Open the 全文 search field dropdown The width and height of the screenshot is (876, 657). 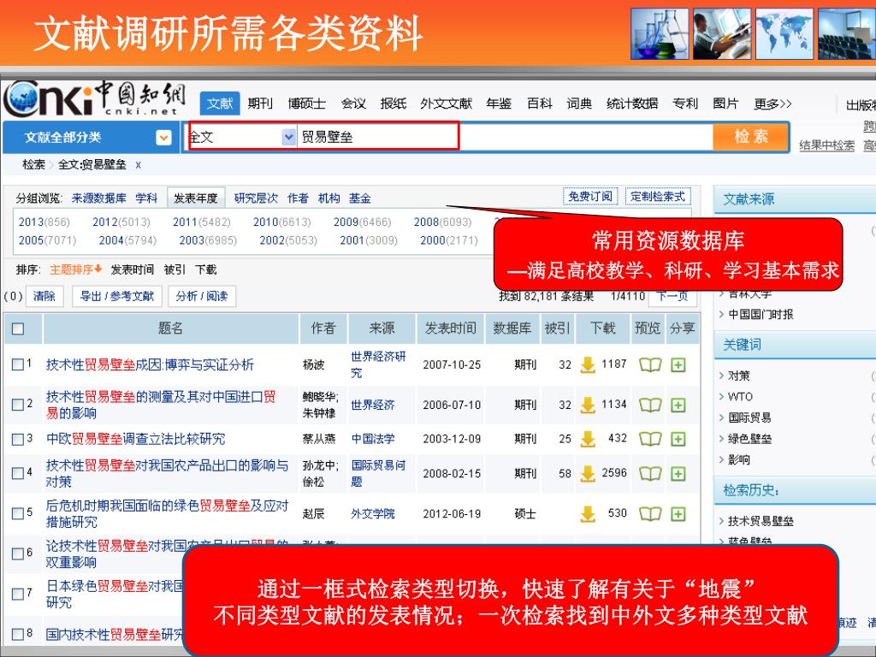[288, 137]
